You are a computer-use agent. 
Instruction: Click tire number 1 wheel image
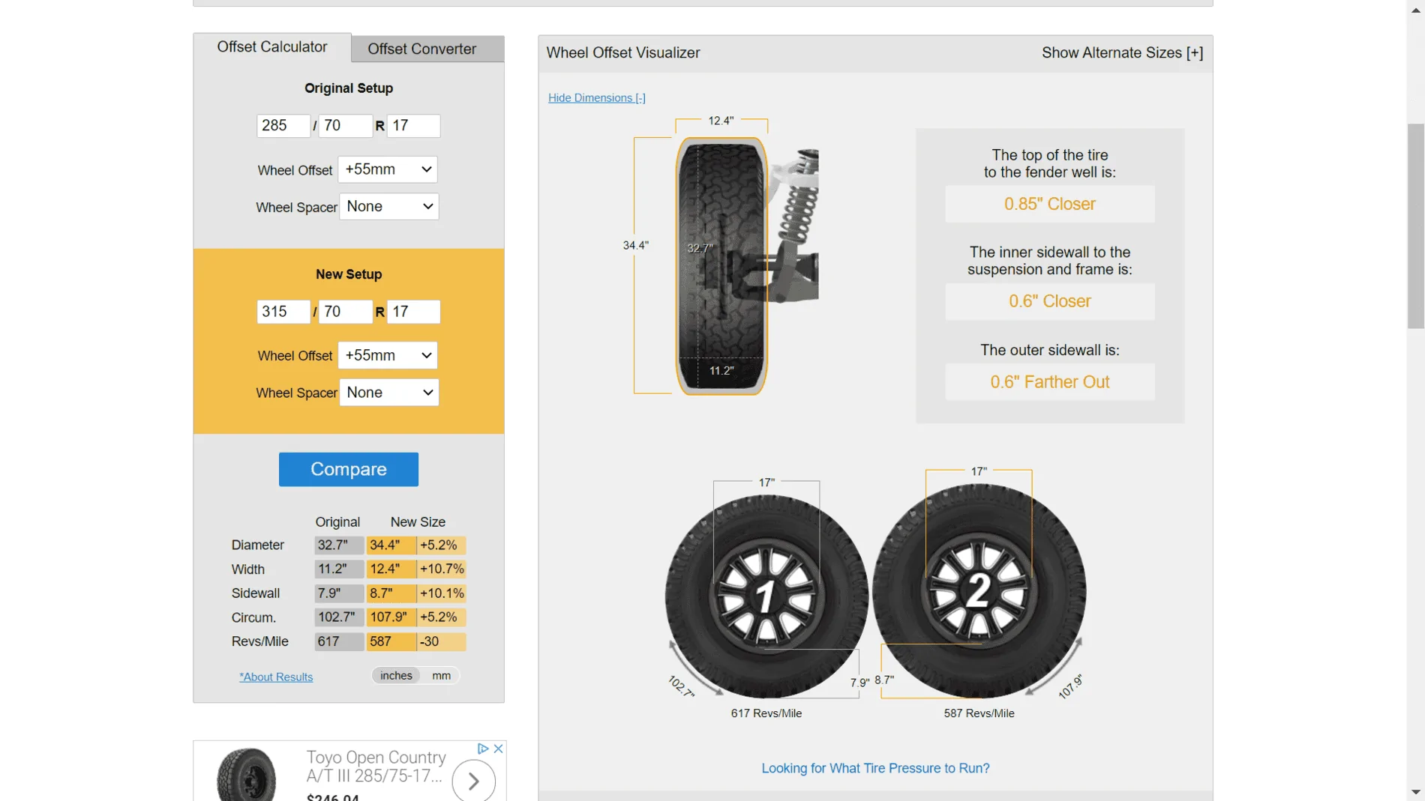tap(766, 596)
